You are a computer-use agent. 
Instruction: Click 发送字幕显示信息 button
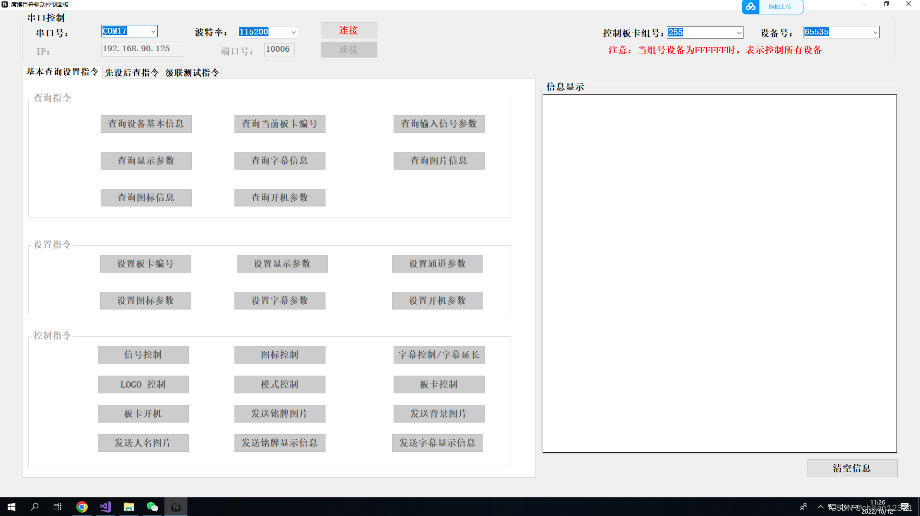click(437, 443)
